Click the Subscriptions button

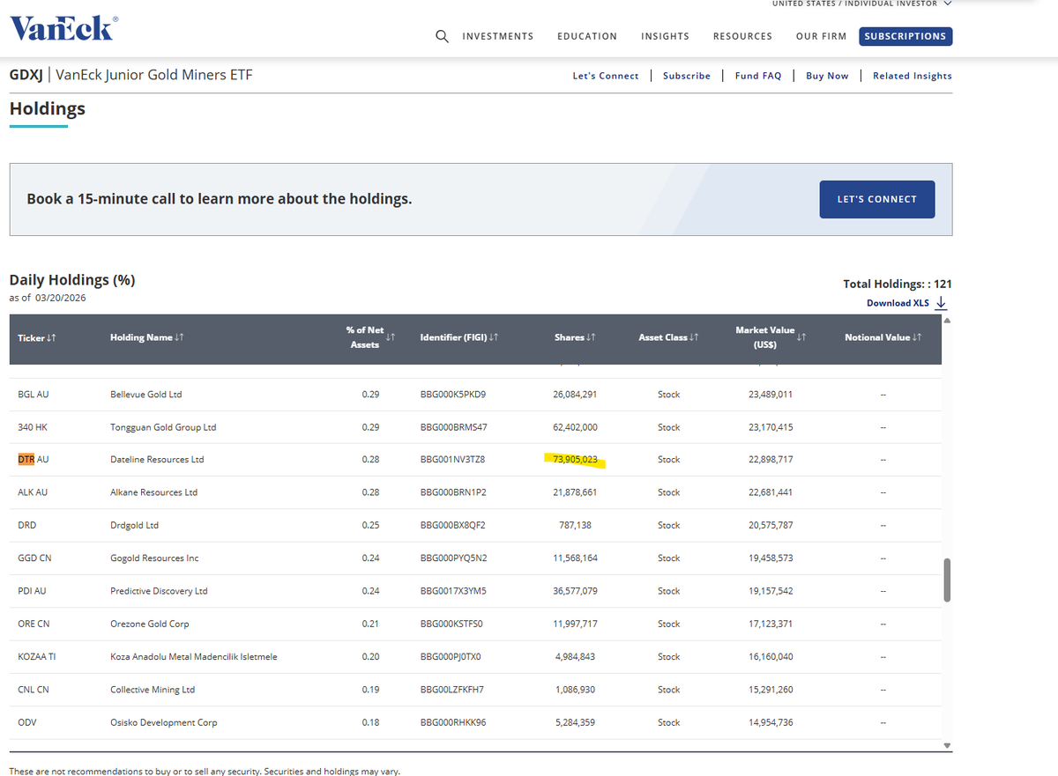[905, 37]
